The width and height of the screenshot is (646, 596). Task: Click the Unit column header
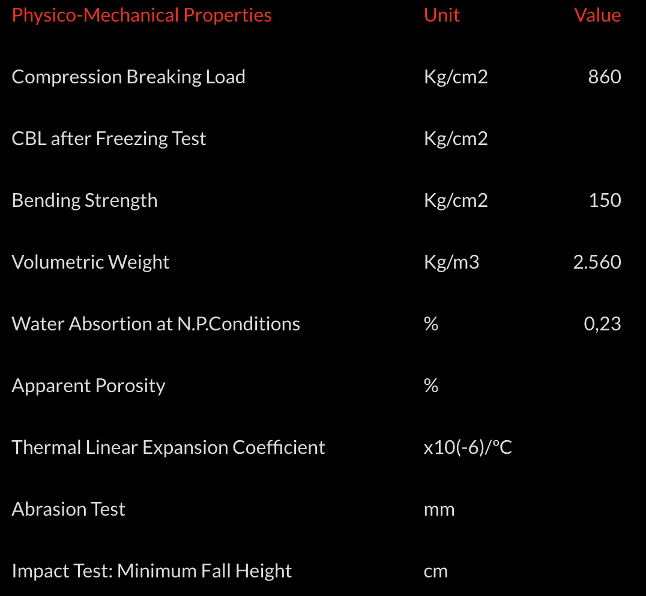click(441, 16)
